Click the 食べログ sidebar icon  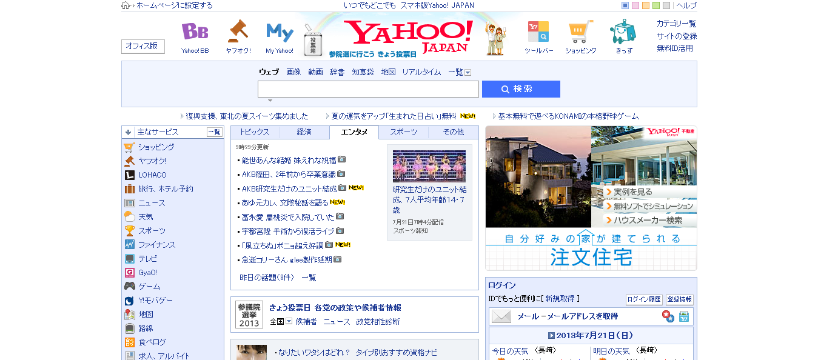coord(129,342)
